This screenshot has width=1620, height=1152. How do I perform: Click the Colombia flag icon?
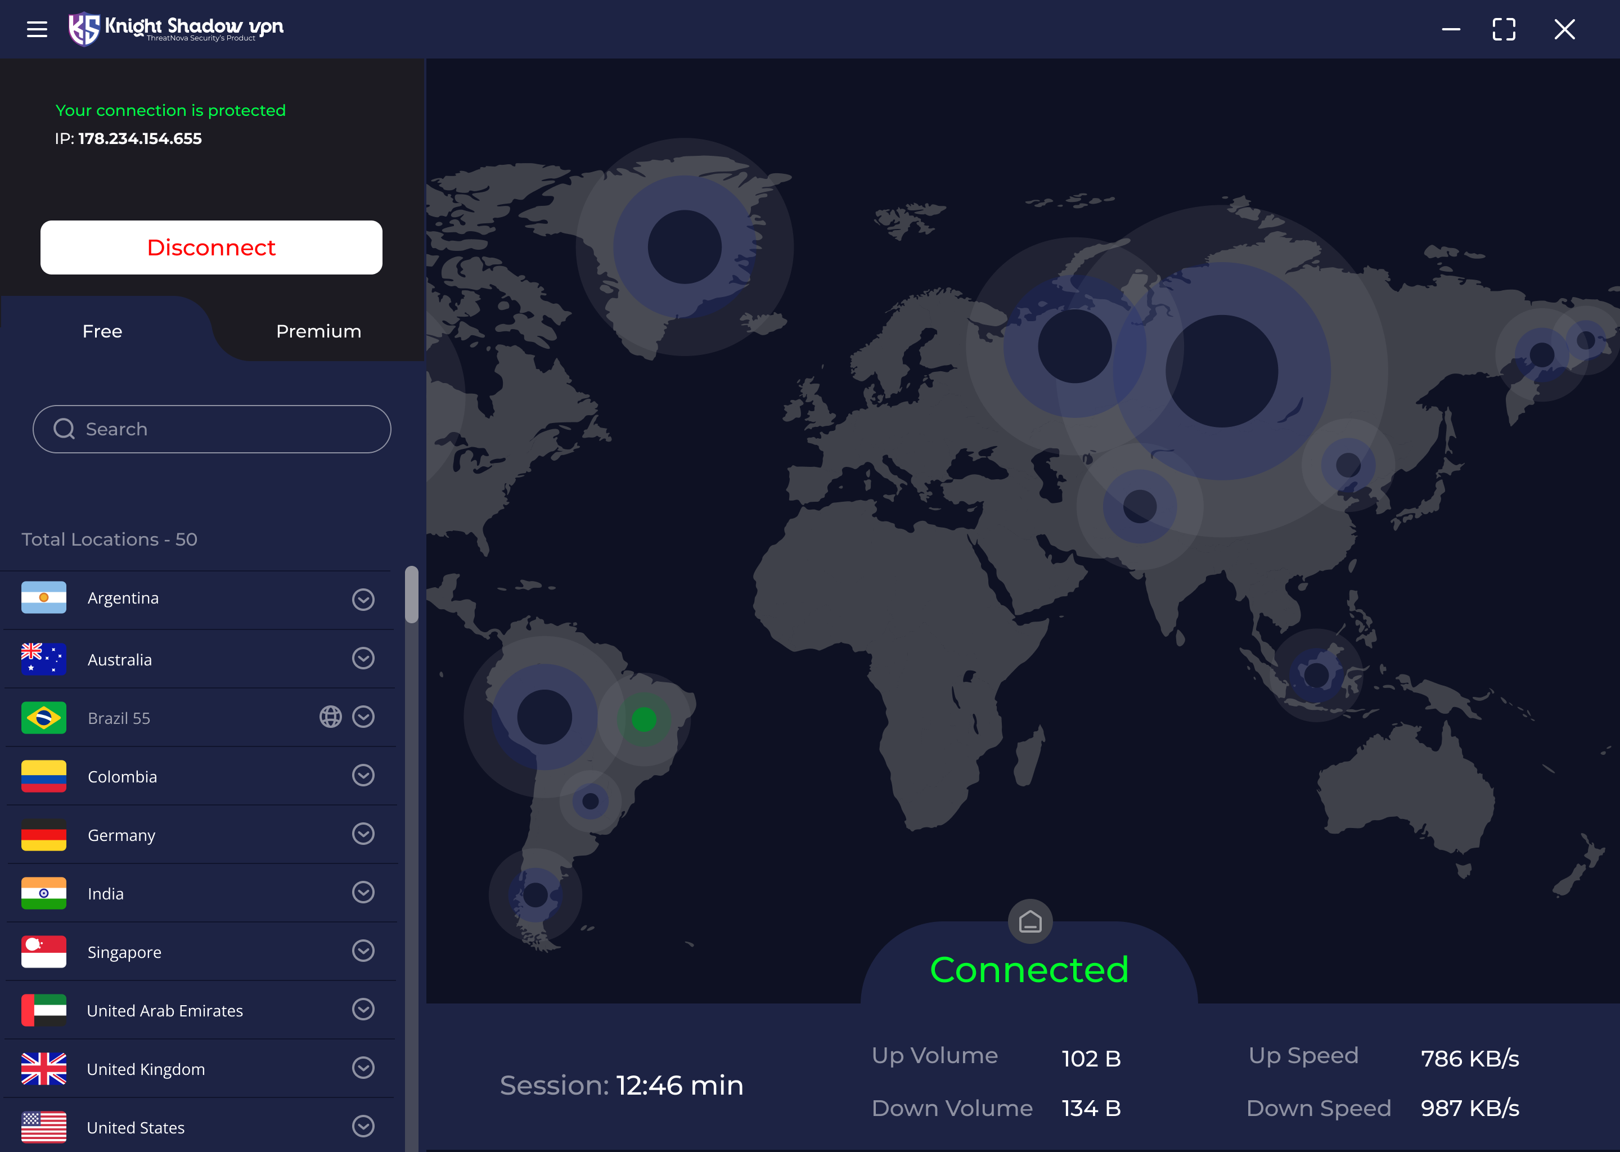click(x=44, y=777)
